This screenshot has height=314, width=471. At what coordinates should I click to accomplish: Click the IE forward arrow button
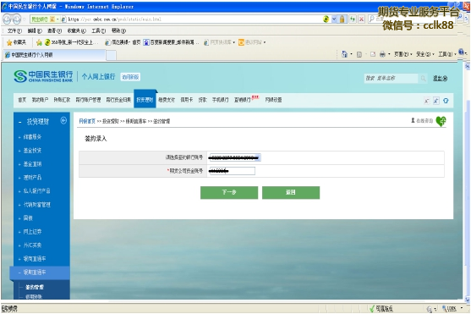coord(17,19)
